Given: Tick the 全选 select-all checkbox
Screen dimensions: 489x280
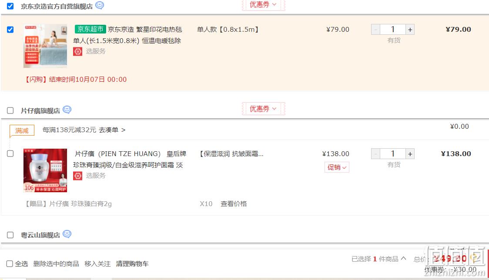Looking at the screenshot, I should point(10,264).
